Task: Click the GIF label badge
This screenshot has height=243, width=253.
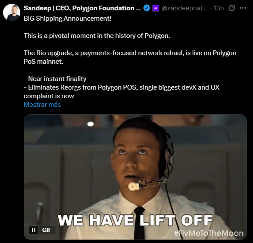Action: 47,230
